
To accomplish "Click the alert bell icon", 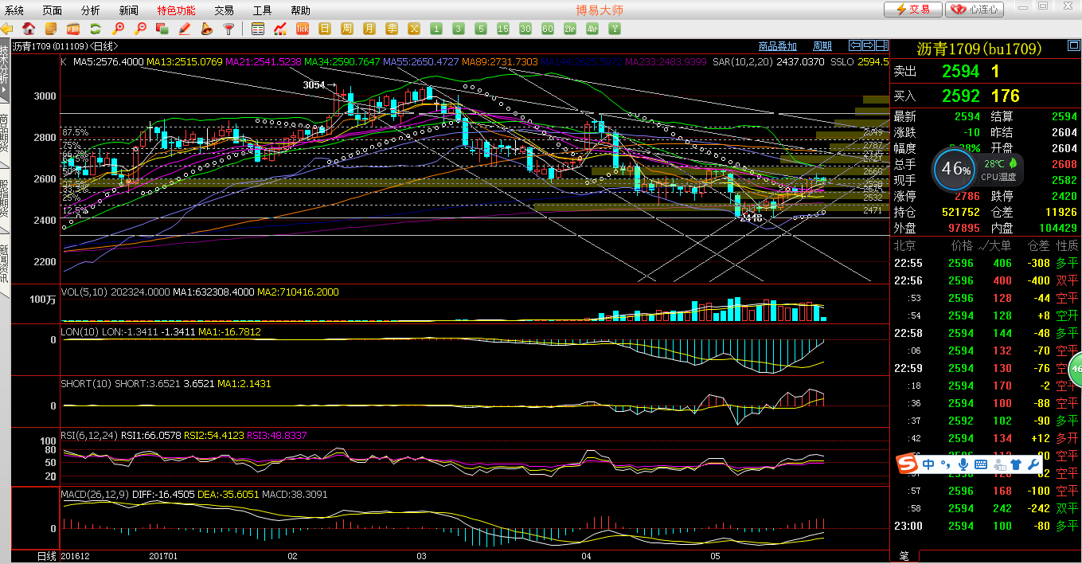I will pos(206,29).
